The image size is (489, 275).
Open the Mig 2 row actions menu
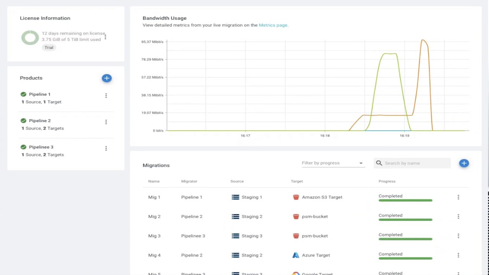(x=458, y=217)
